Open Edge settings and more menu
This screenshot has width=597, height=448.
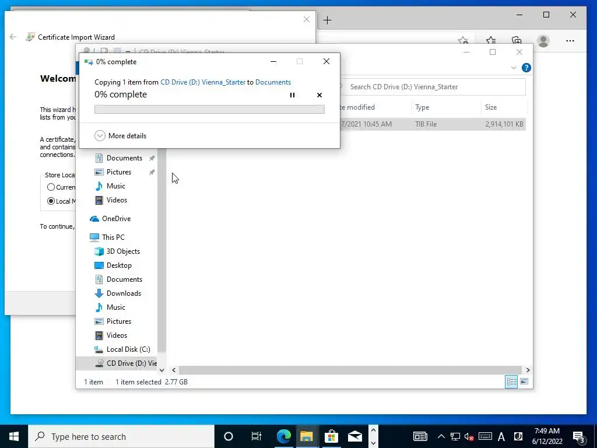(570, 41)
